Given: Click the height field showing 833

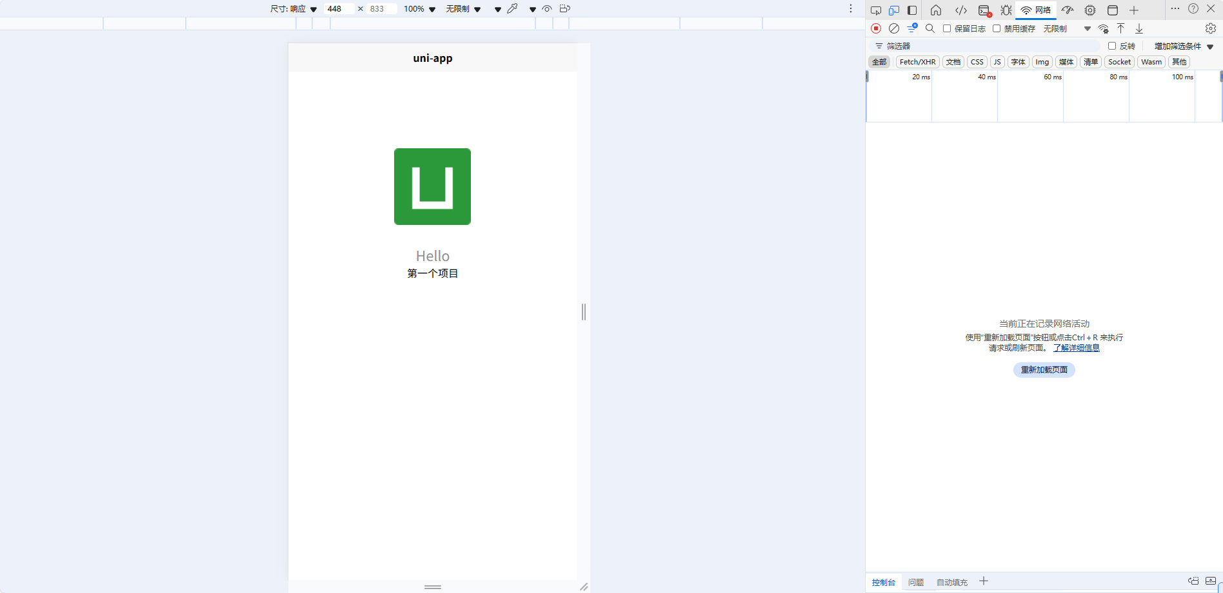Looking at the screenshot, I should tap(381, 9).
